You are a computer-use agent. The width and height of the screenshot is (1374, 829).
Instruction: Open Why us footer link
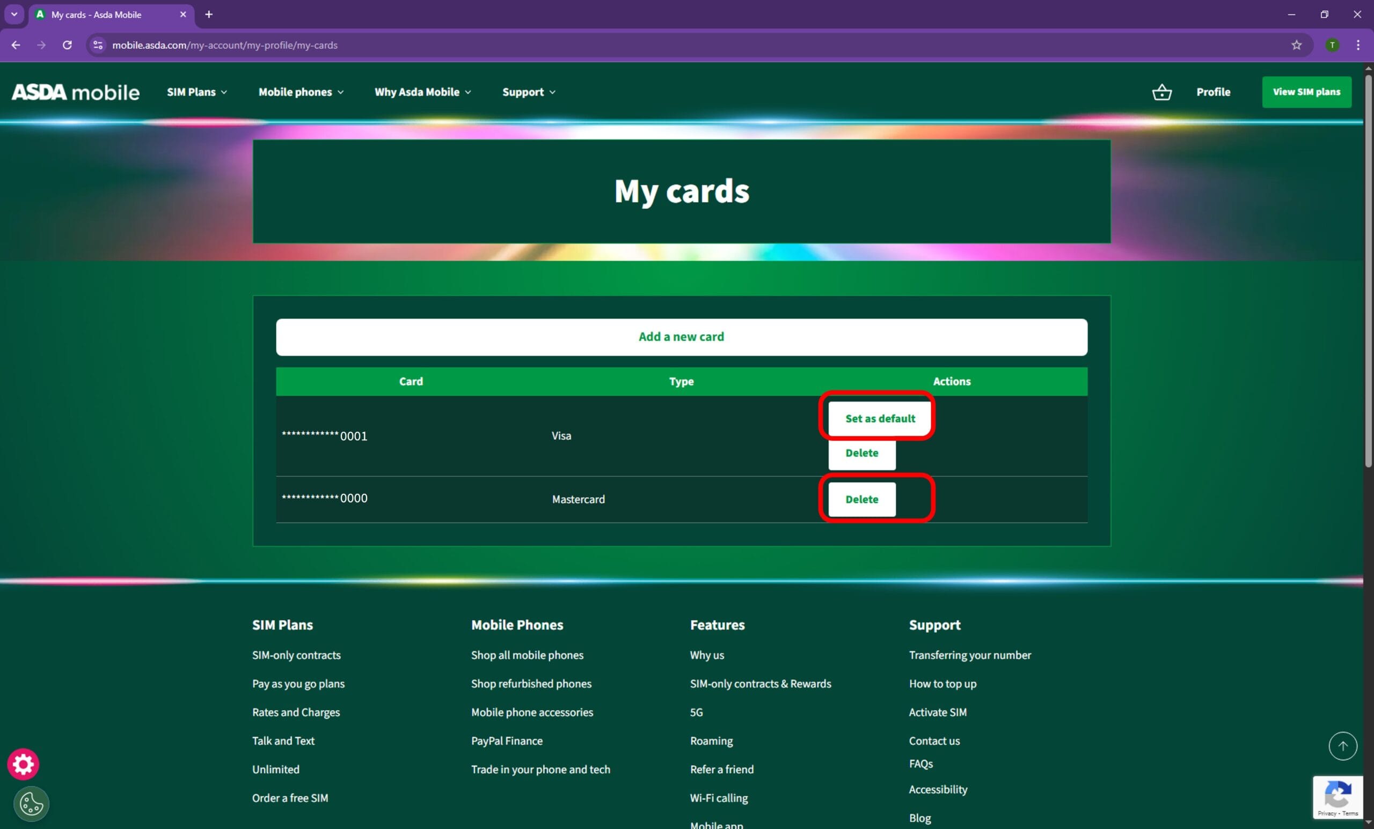click(706, 655)
